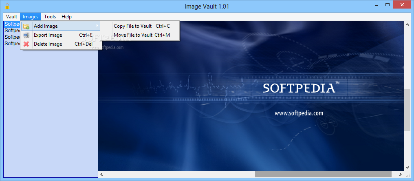
Task: Click the horizontal scrollbar thumb
Action: click(x=323, y=174)
